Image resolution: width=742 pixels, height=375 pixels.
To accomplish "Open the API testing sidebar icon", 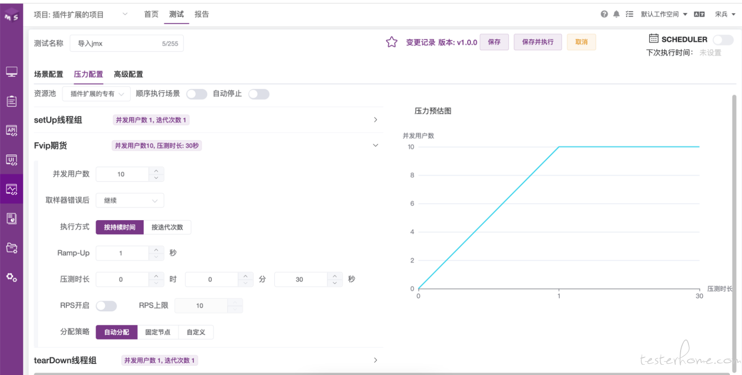I will (12, 131).
